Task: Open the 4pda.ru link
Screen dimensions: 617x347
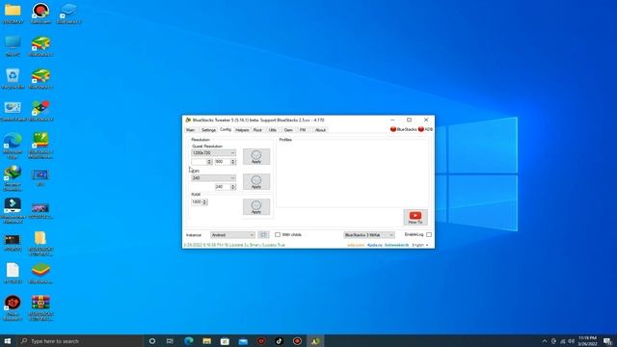Action: pyautogui.click(x=375, y=245)
